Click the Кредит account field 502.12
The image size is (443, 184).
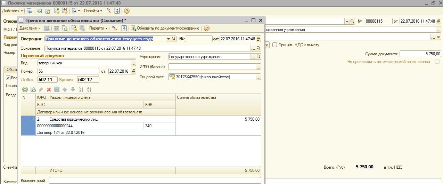pos(88,80)
